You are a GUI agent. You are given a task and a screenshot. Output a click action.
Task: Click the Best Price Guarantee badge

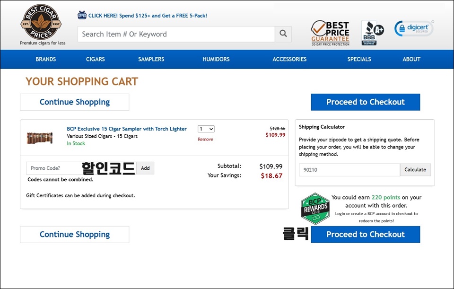tap(331, 33)
